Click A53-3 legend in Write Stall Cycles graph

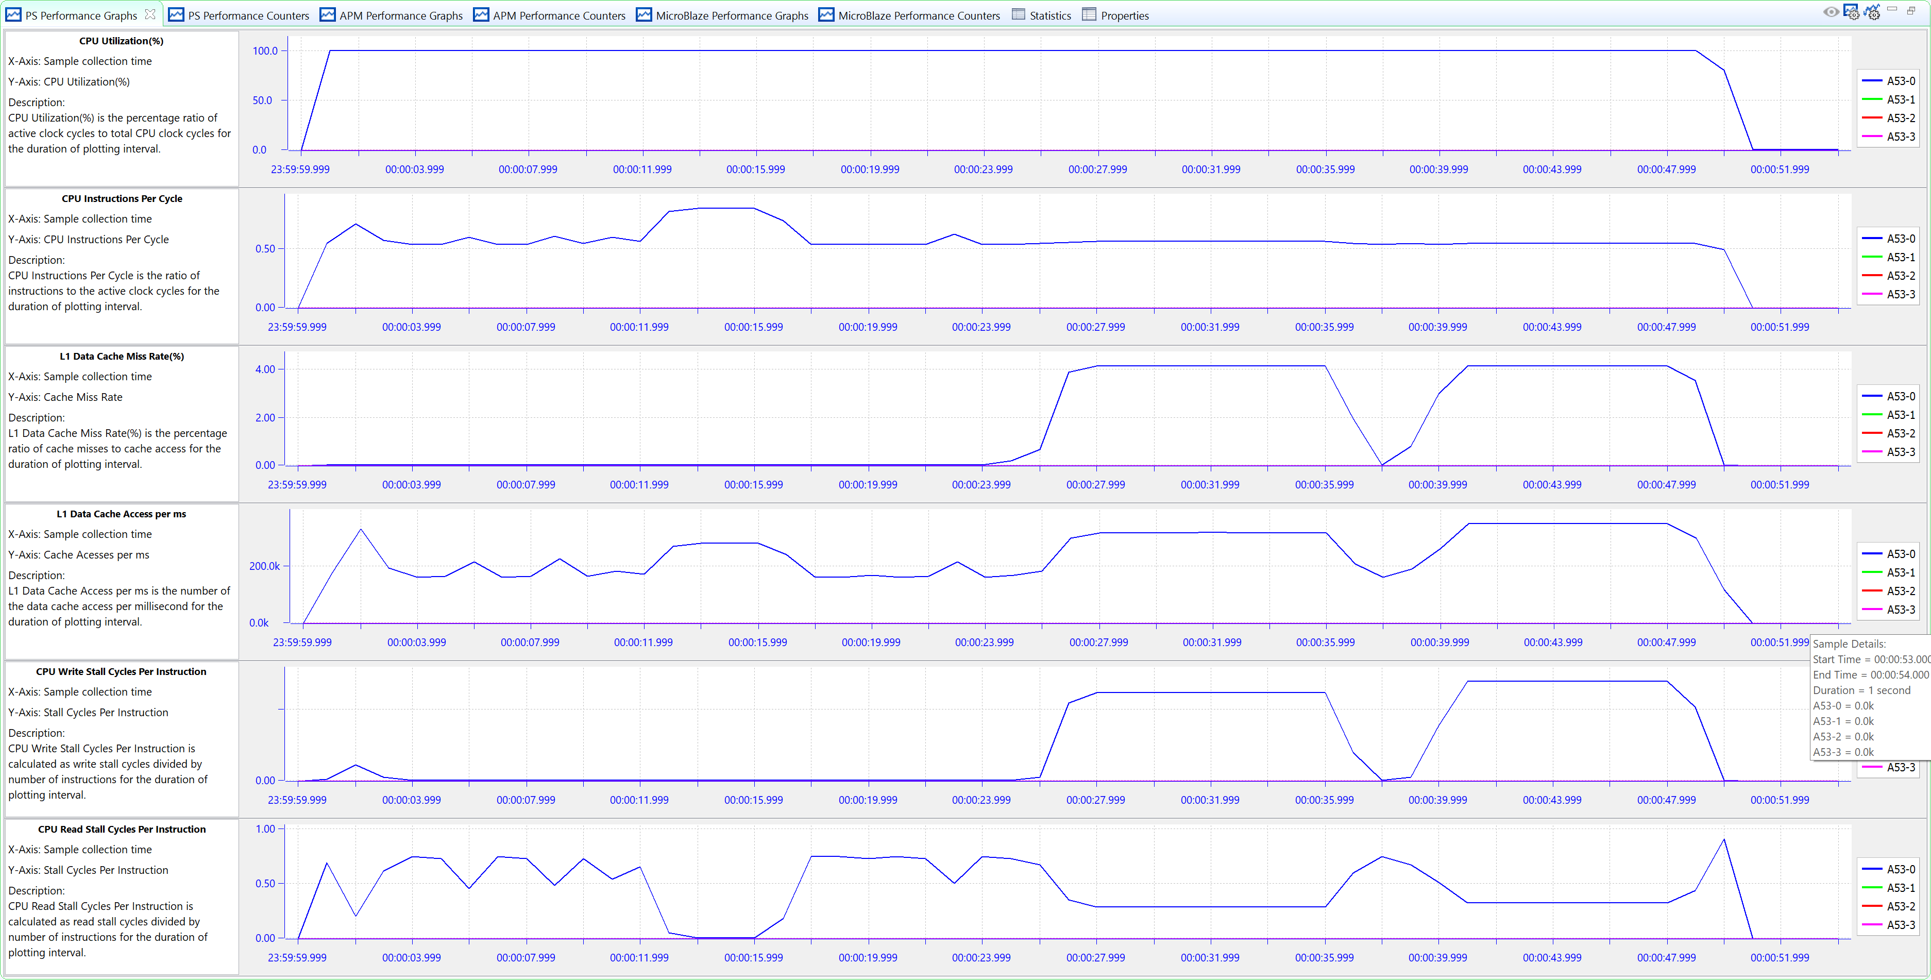click(1888, 767)
